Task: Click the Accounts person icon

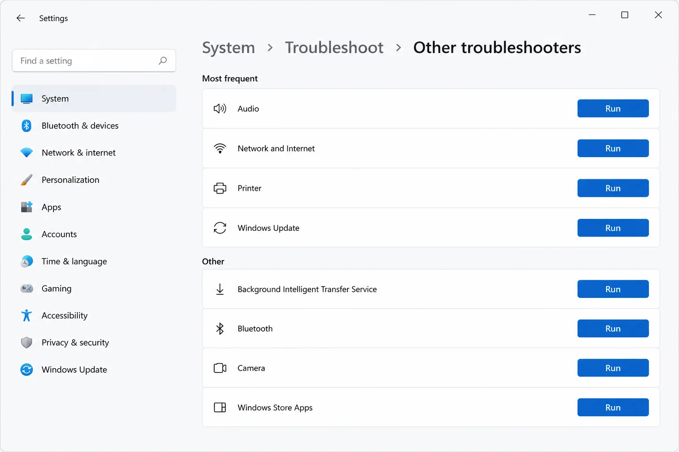Action: (x=27, y=234)
